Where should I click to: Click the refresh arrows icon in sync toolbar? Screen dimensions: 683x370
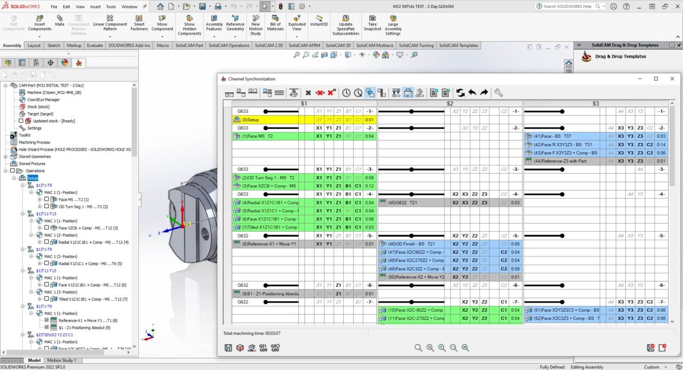tap(460, 93)
